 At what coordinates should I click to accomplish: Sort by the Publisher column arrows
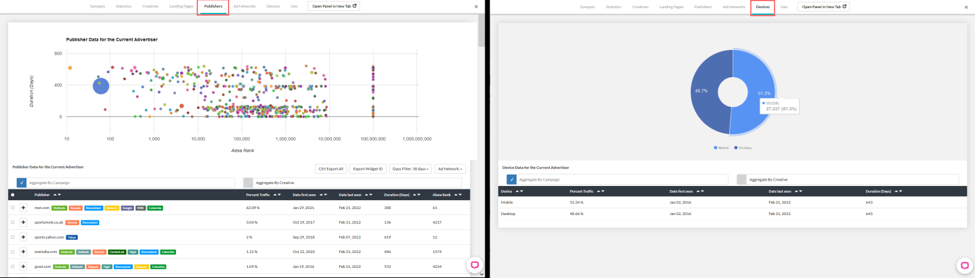(x=57, y=195)
